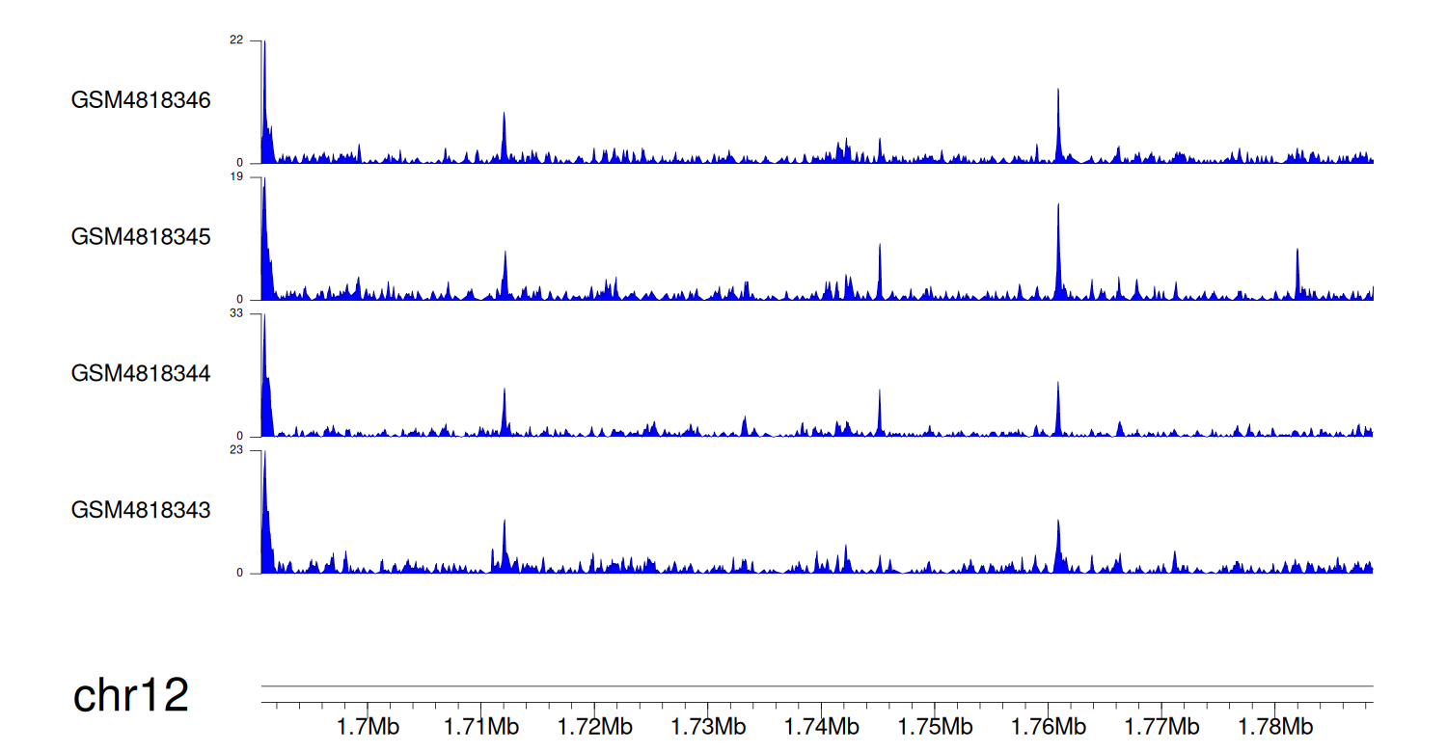The image size is (1447, 752).
Task: Select the 1.71Mb position label
Action: [480, 726]
